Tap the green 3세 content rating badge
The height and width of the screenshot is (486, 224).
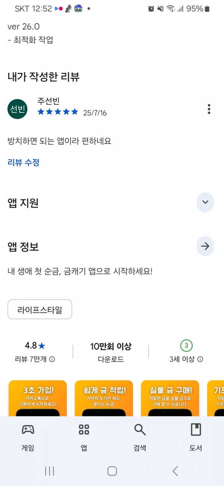click(x=186, y=346)
